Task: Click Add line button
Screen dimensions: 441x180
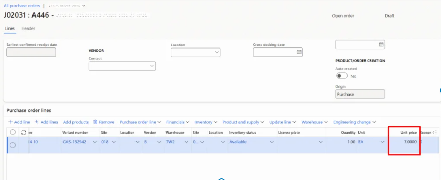Action: (19, 122)
